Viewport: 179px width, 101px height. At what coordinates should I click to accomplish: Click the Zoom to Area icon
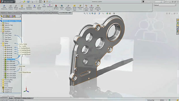point(87,13)
